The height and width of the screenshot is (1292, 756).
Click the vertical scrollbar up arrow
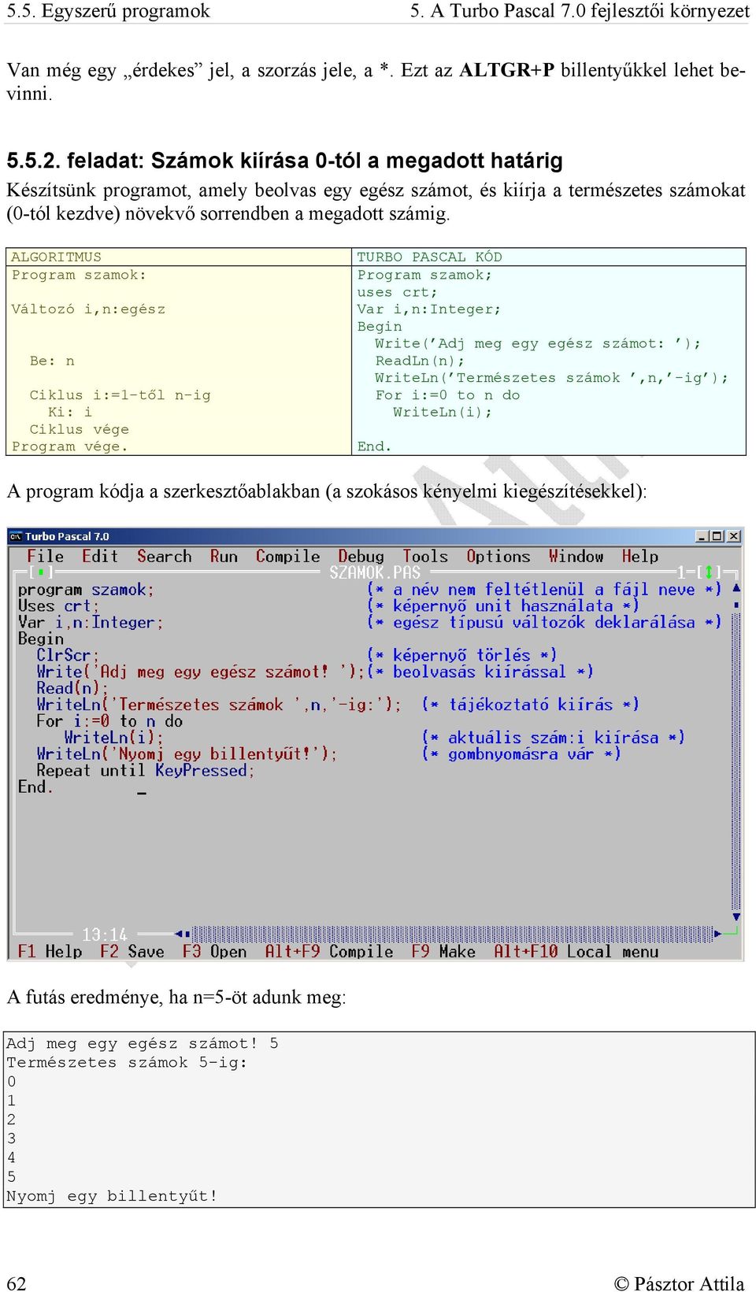pos(736,587)
